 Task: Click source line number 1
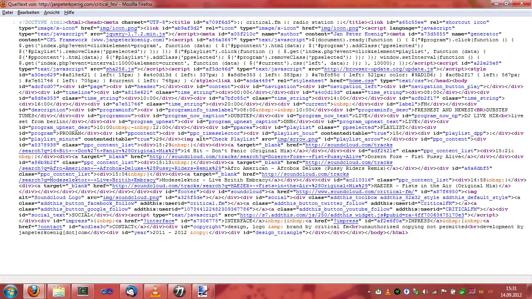click(14, 22)
